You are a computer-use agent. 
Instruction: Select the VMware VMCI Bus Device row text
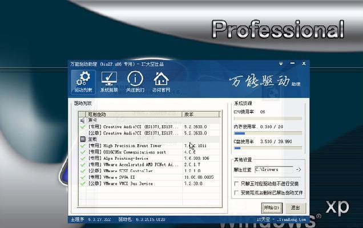(x=120, y=184)
